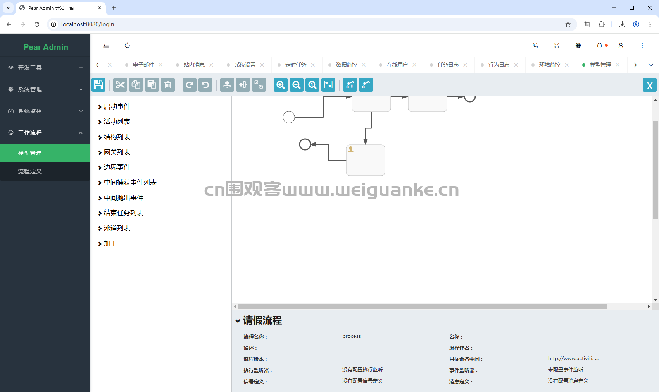Screen dimensions: 659x392
Task: Expand the 加工 palette group
Action: coord(107,243)
